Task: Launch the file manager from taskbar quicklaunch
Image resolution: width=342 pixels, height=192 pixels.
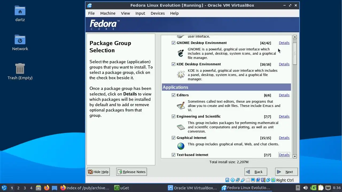Action: tap(38, 188)
